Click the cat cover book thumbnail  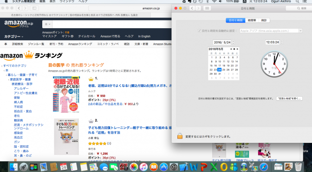[66, 137]
